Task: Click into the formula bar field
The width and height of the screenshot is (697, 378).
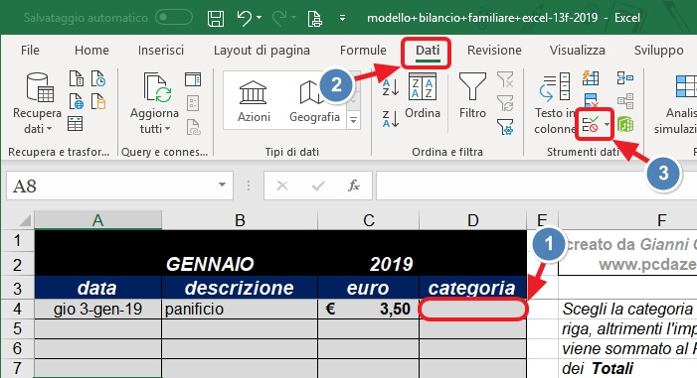Action: point(536,186)
